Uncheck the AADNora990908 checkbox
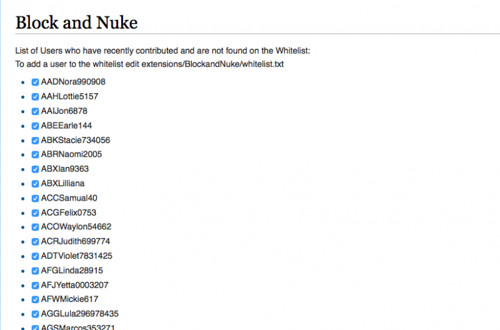 (36, 82)
